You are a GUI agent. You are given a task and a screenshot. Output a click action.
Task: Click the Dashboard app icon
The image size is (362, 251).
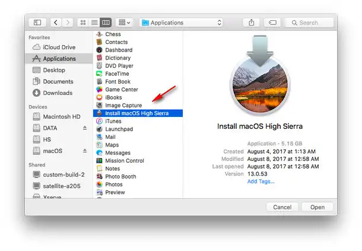coord(99,50)
